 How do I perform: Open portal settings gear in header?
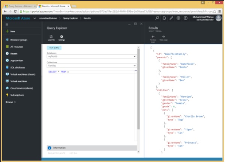(178, 18)
